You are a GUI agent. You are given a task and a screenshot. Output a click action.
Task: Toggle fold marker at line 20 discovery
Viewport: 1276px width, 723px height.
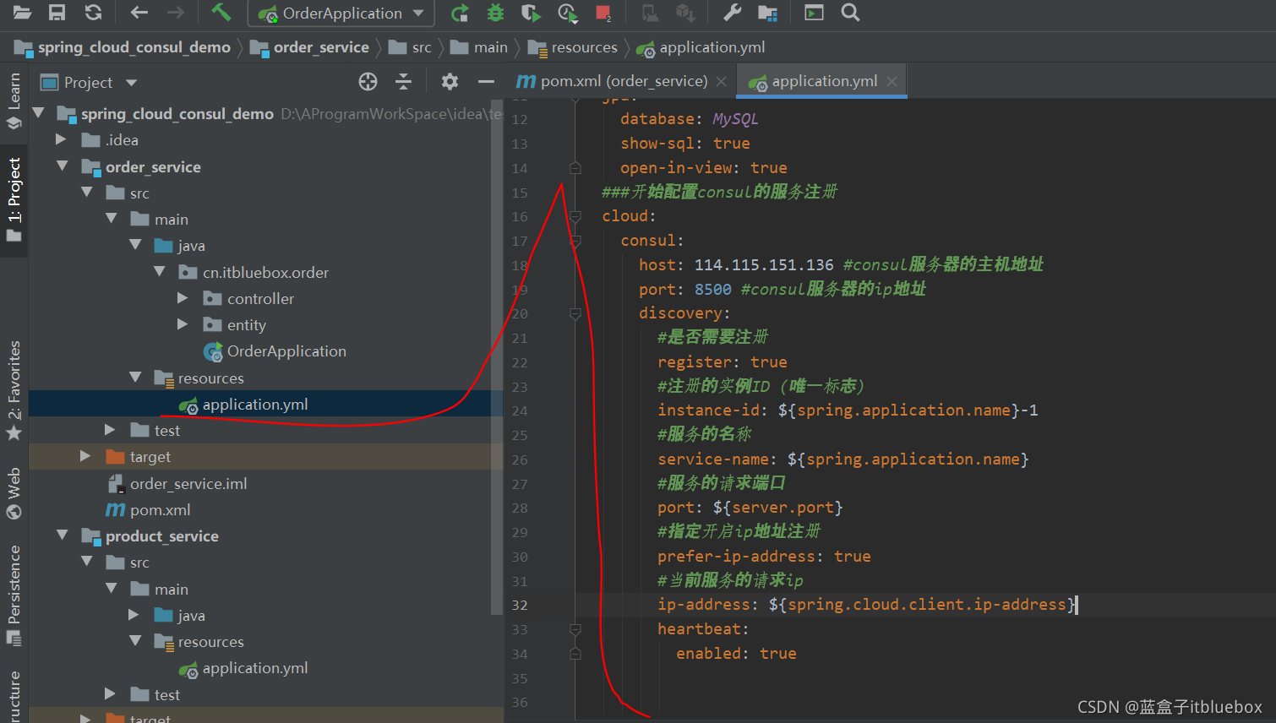click(575, 314)
